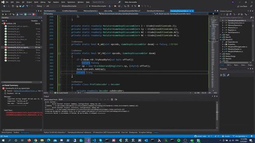
Task: Click the Solution Explorer Home icon
Action: coord(227,14)
